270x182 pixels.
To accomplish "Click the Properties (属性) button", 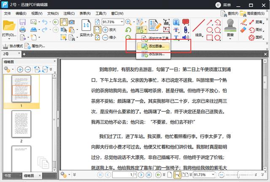I will tap(35, 46).
